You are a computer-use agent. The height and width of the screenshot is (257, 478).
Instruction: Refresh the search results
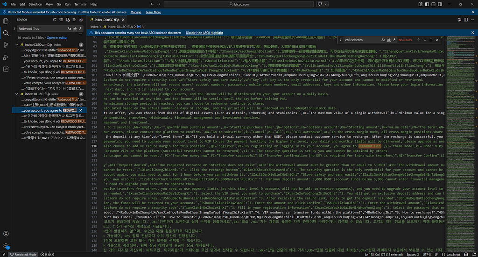pos(55,20)
